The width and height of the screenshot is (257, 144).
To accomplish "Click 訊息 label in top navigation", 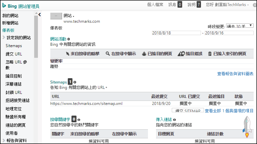I will 172,5.
